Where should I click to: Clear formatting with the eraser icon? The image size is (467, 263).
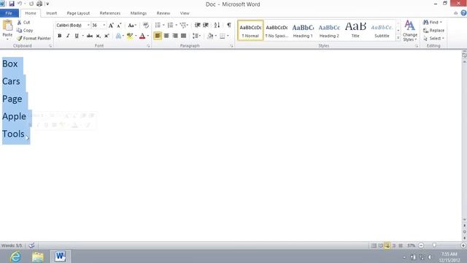pos(146,26)
